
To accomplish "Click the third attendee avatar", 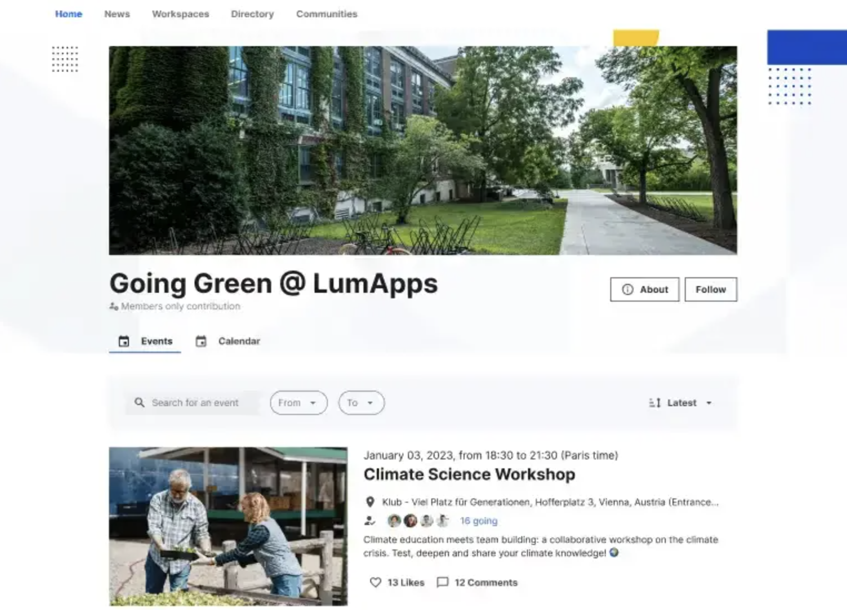I will [427, 521].
